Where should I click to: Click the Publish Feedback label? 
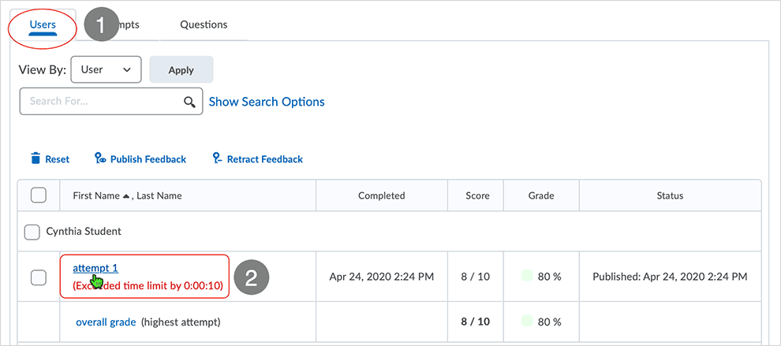coord(148,159)
